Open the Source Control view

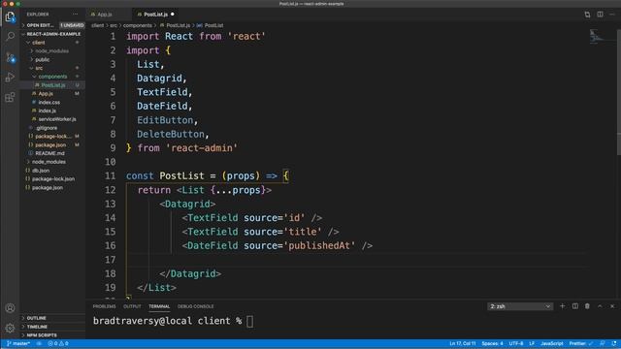pos(10,57)
